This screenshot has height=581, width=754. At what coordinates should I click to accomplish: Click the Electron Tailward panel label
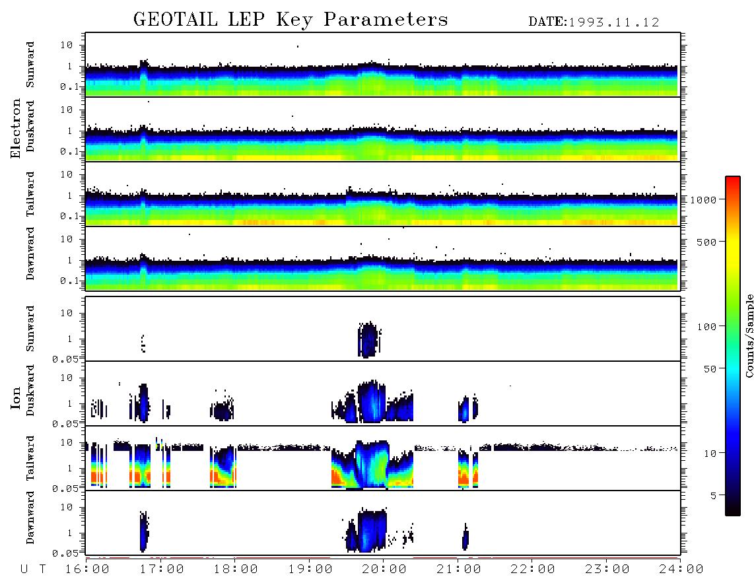30,193
